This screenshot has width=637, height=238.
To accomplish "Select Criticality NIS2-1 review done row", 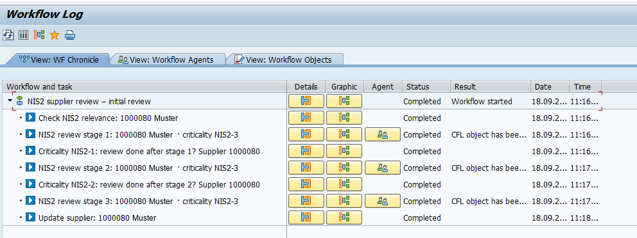I will coord(149,151).
